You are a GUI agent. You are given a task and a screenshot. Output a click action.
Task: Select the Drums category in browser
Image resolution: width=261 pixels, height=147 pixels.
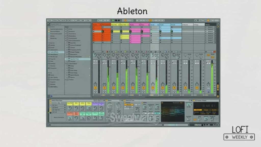point(52,47)
